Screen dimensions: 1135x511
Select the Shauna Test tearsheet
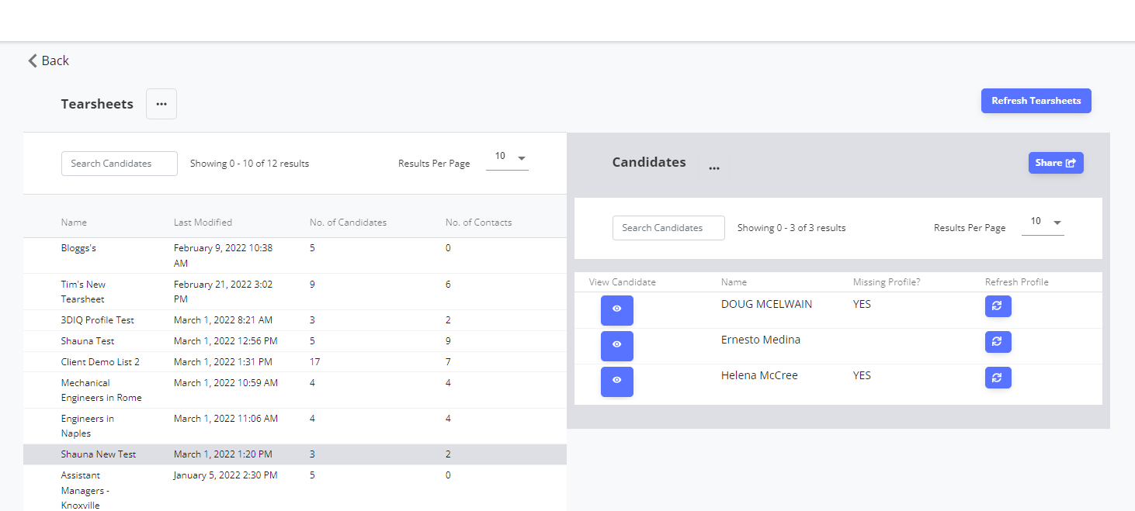(295, 341)
